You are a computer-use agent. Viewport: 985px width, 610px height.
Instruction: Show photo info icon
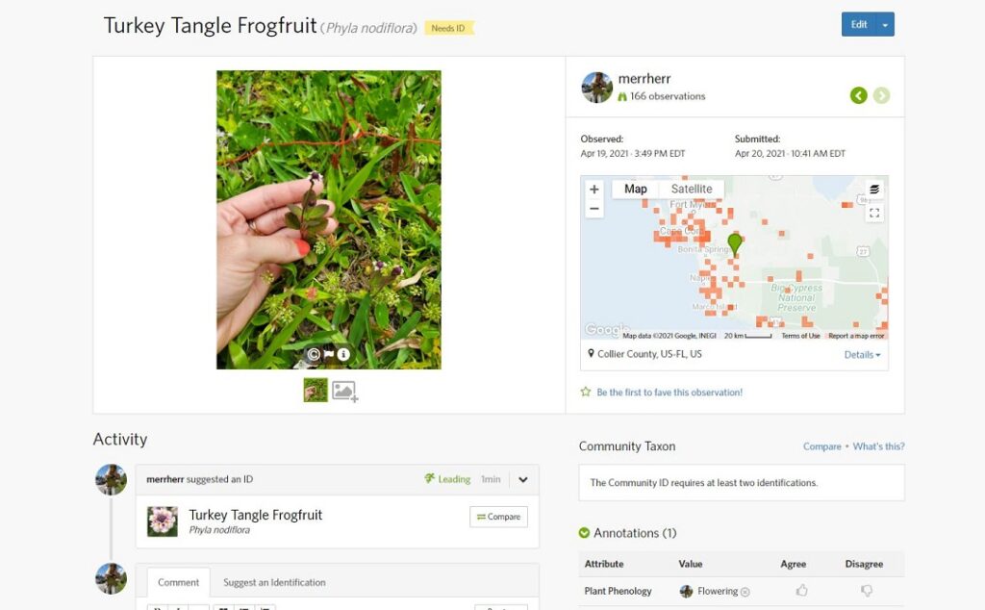click(x=343, y=354)
